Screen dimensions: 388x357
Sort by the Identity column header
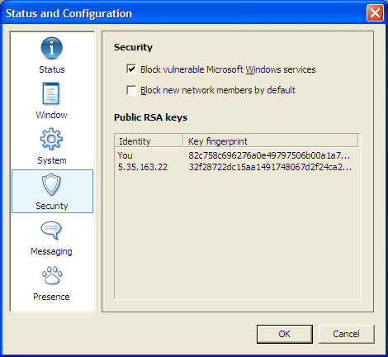(x=149, y=141)
